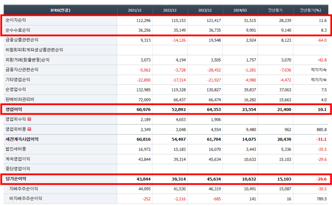
Task: Click the -31.1 percent cell
Action: coord(321,139)
